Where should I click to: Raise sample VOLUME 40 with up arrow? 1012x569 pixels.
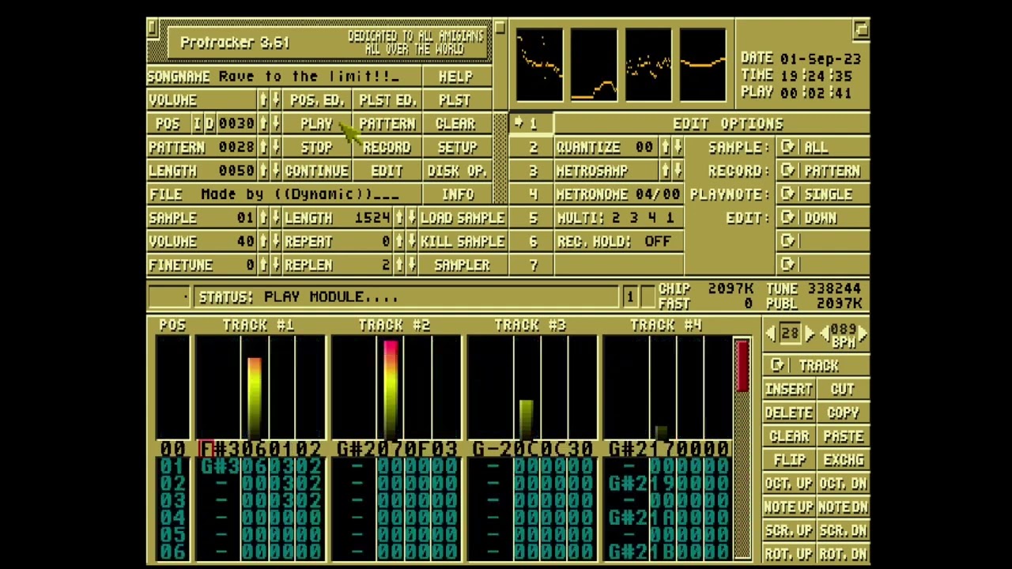pyautogui.click(x=262, y=242)
